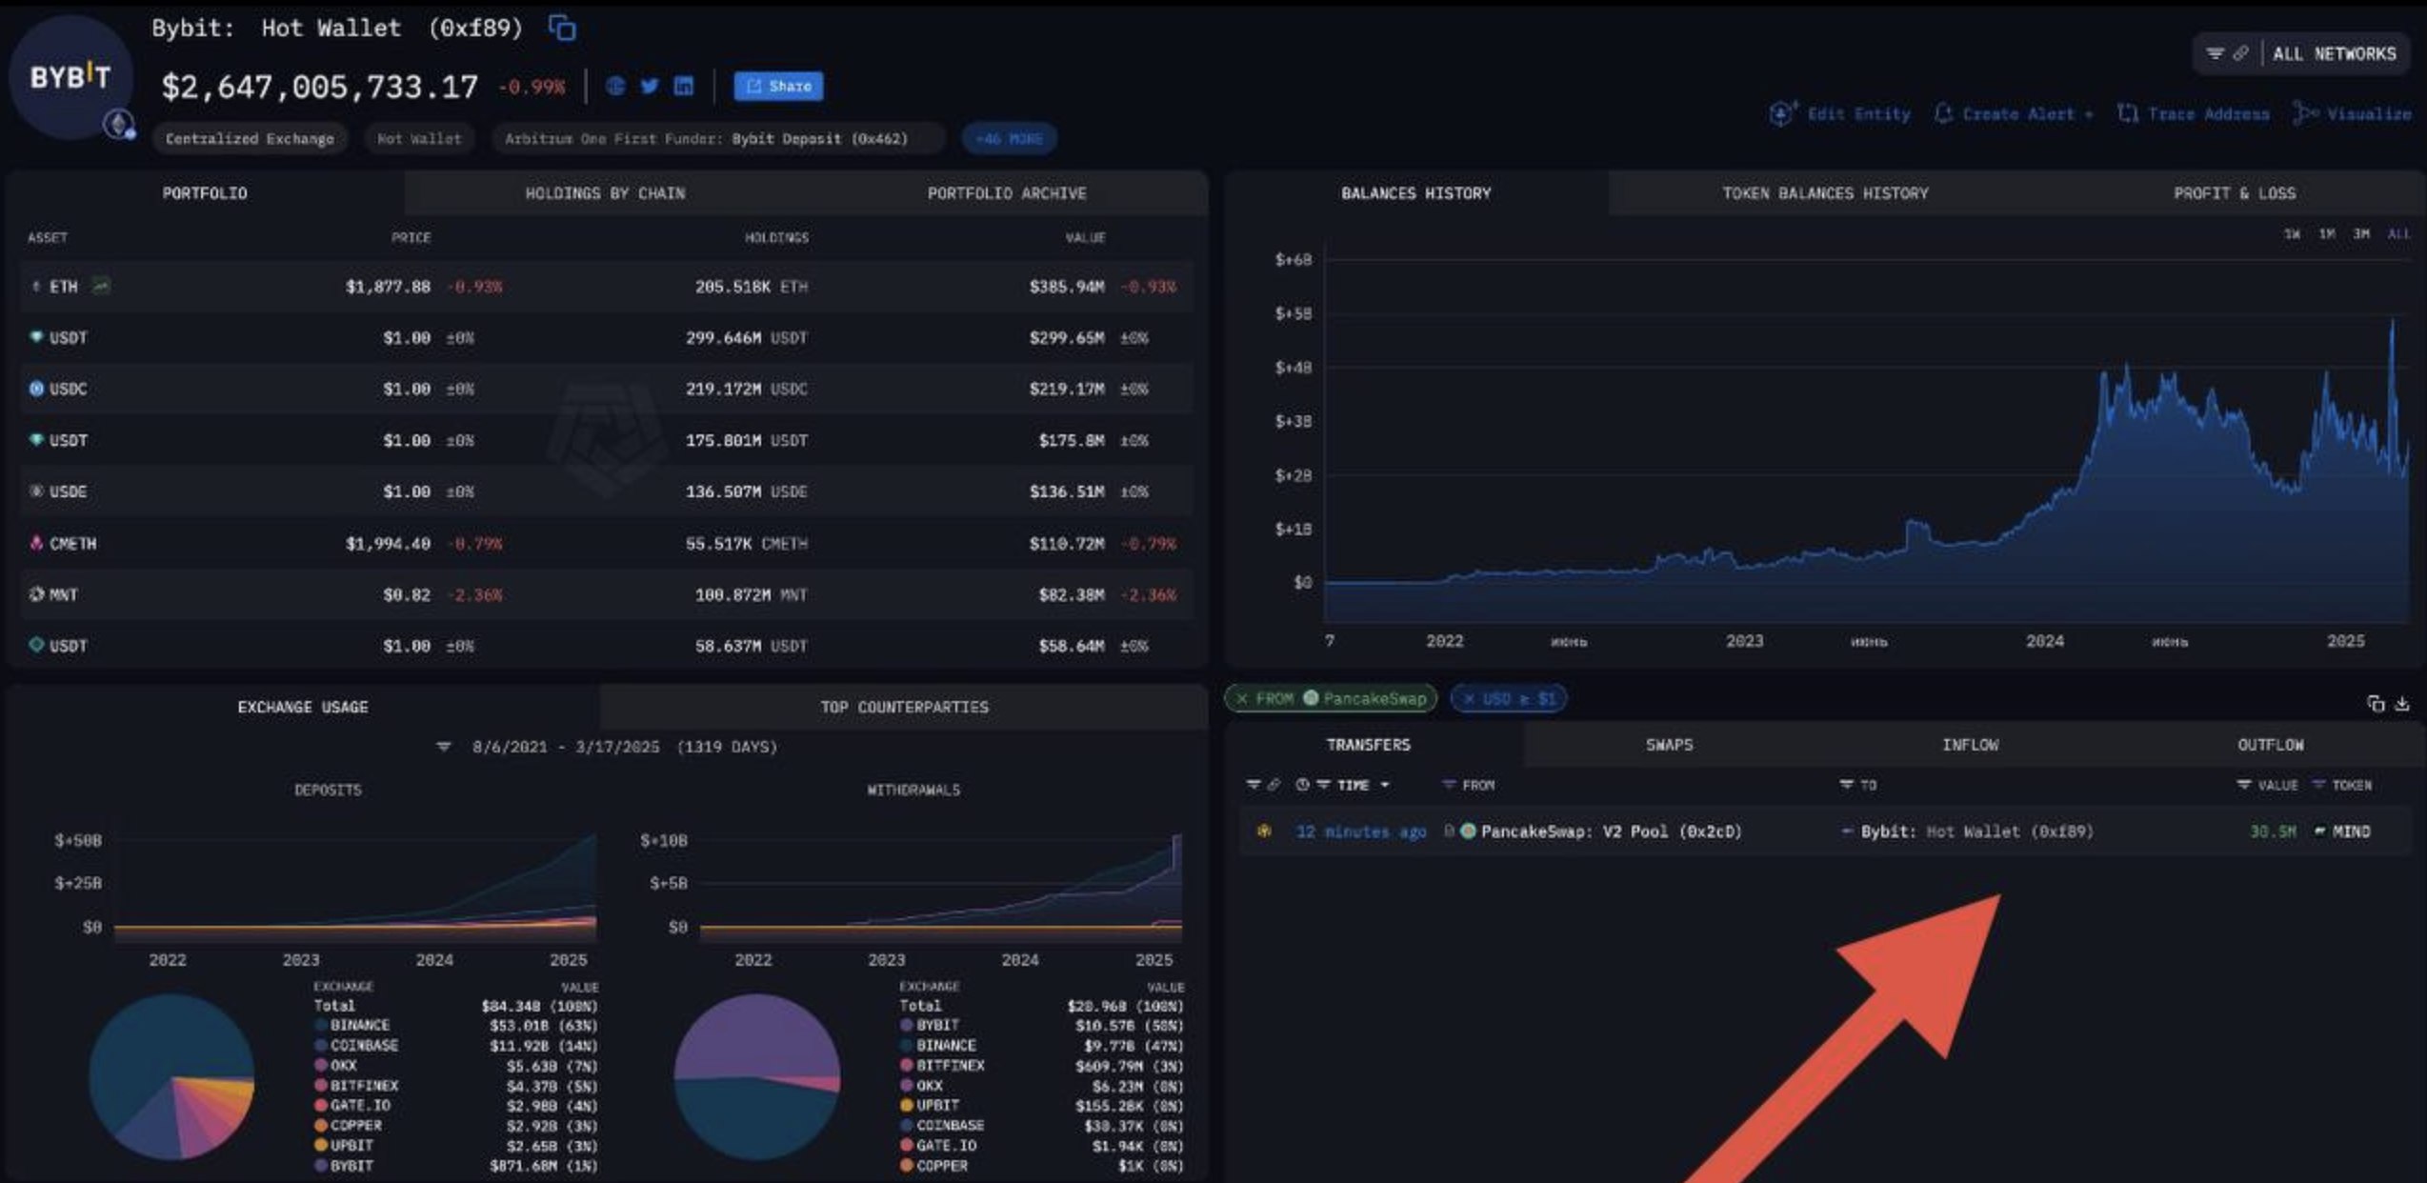Toggle TIME column sort arrow
The width and height of the screenshot is (2427, 1183).
(x=1385, y=785)
